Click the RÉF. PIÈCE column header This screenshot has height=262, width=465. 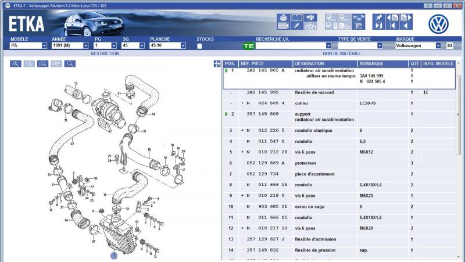pos(266,64)
